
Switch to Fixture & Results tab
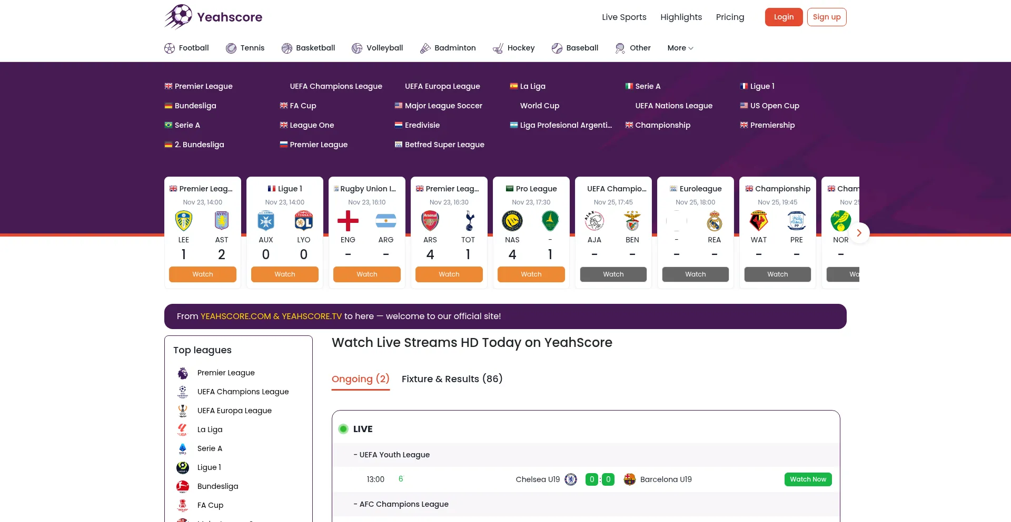click(452, 379)
